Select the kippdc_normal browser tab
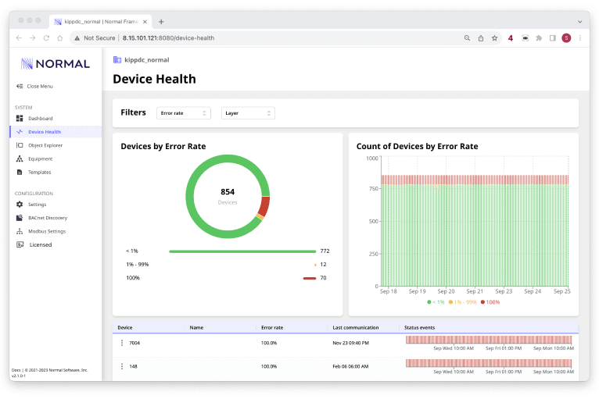This screenshot has height=399, width=599. point(101,22)
